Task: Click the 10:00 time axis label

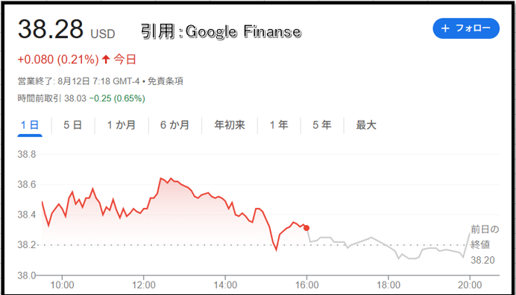Action: (x=62, y=285)
